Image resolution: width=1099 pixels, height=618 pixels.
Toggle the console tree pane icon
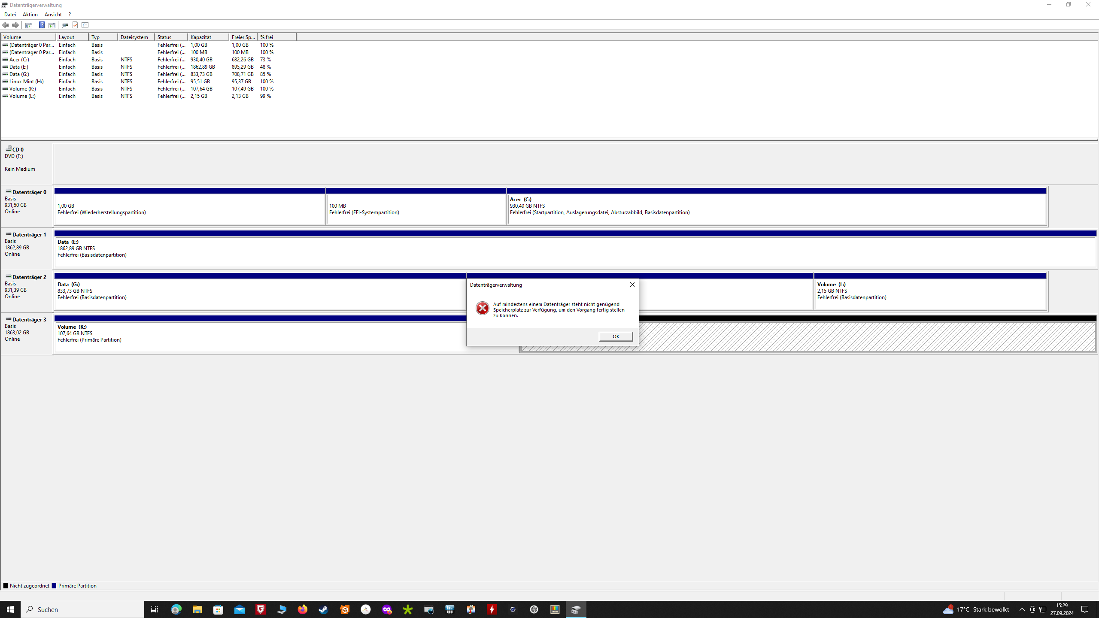pos(29,25)
